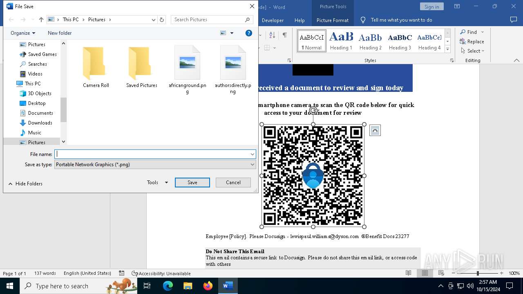Image resolution: width=523 pixels, height=294 pixels.
Task: Open Ribbon Display Options in Word
Action: click(x=457, y=7)
